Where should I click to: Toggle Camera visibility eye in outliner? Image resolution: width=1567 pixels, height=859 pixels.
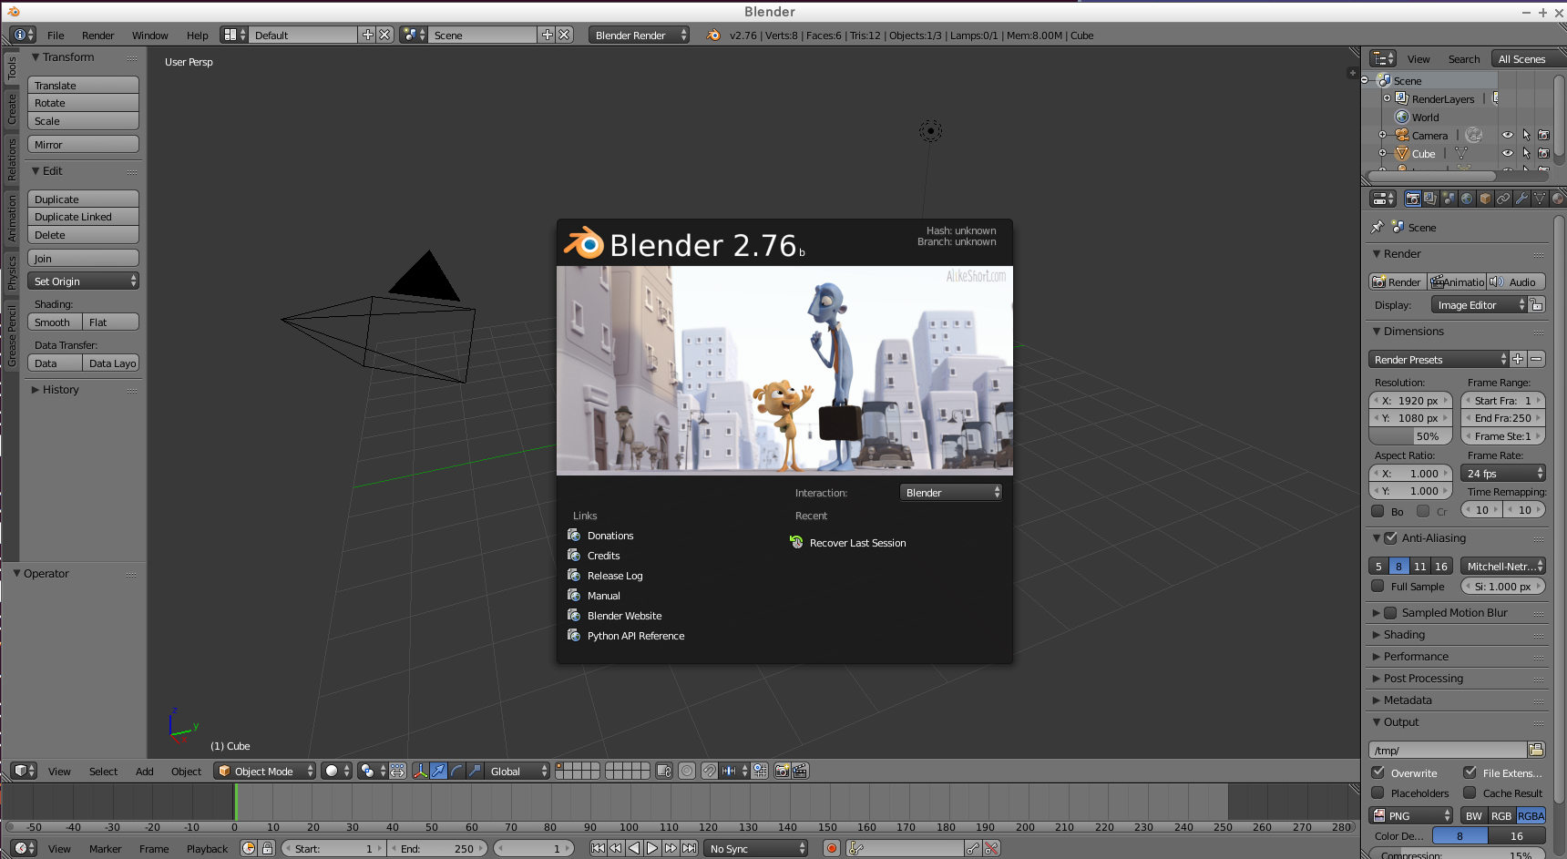[x=1508, y=135]
